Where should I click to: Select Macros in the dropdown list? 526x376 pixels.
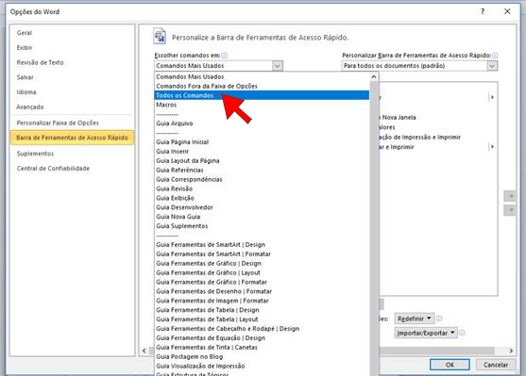(262, 105)
